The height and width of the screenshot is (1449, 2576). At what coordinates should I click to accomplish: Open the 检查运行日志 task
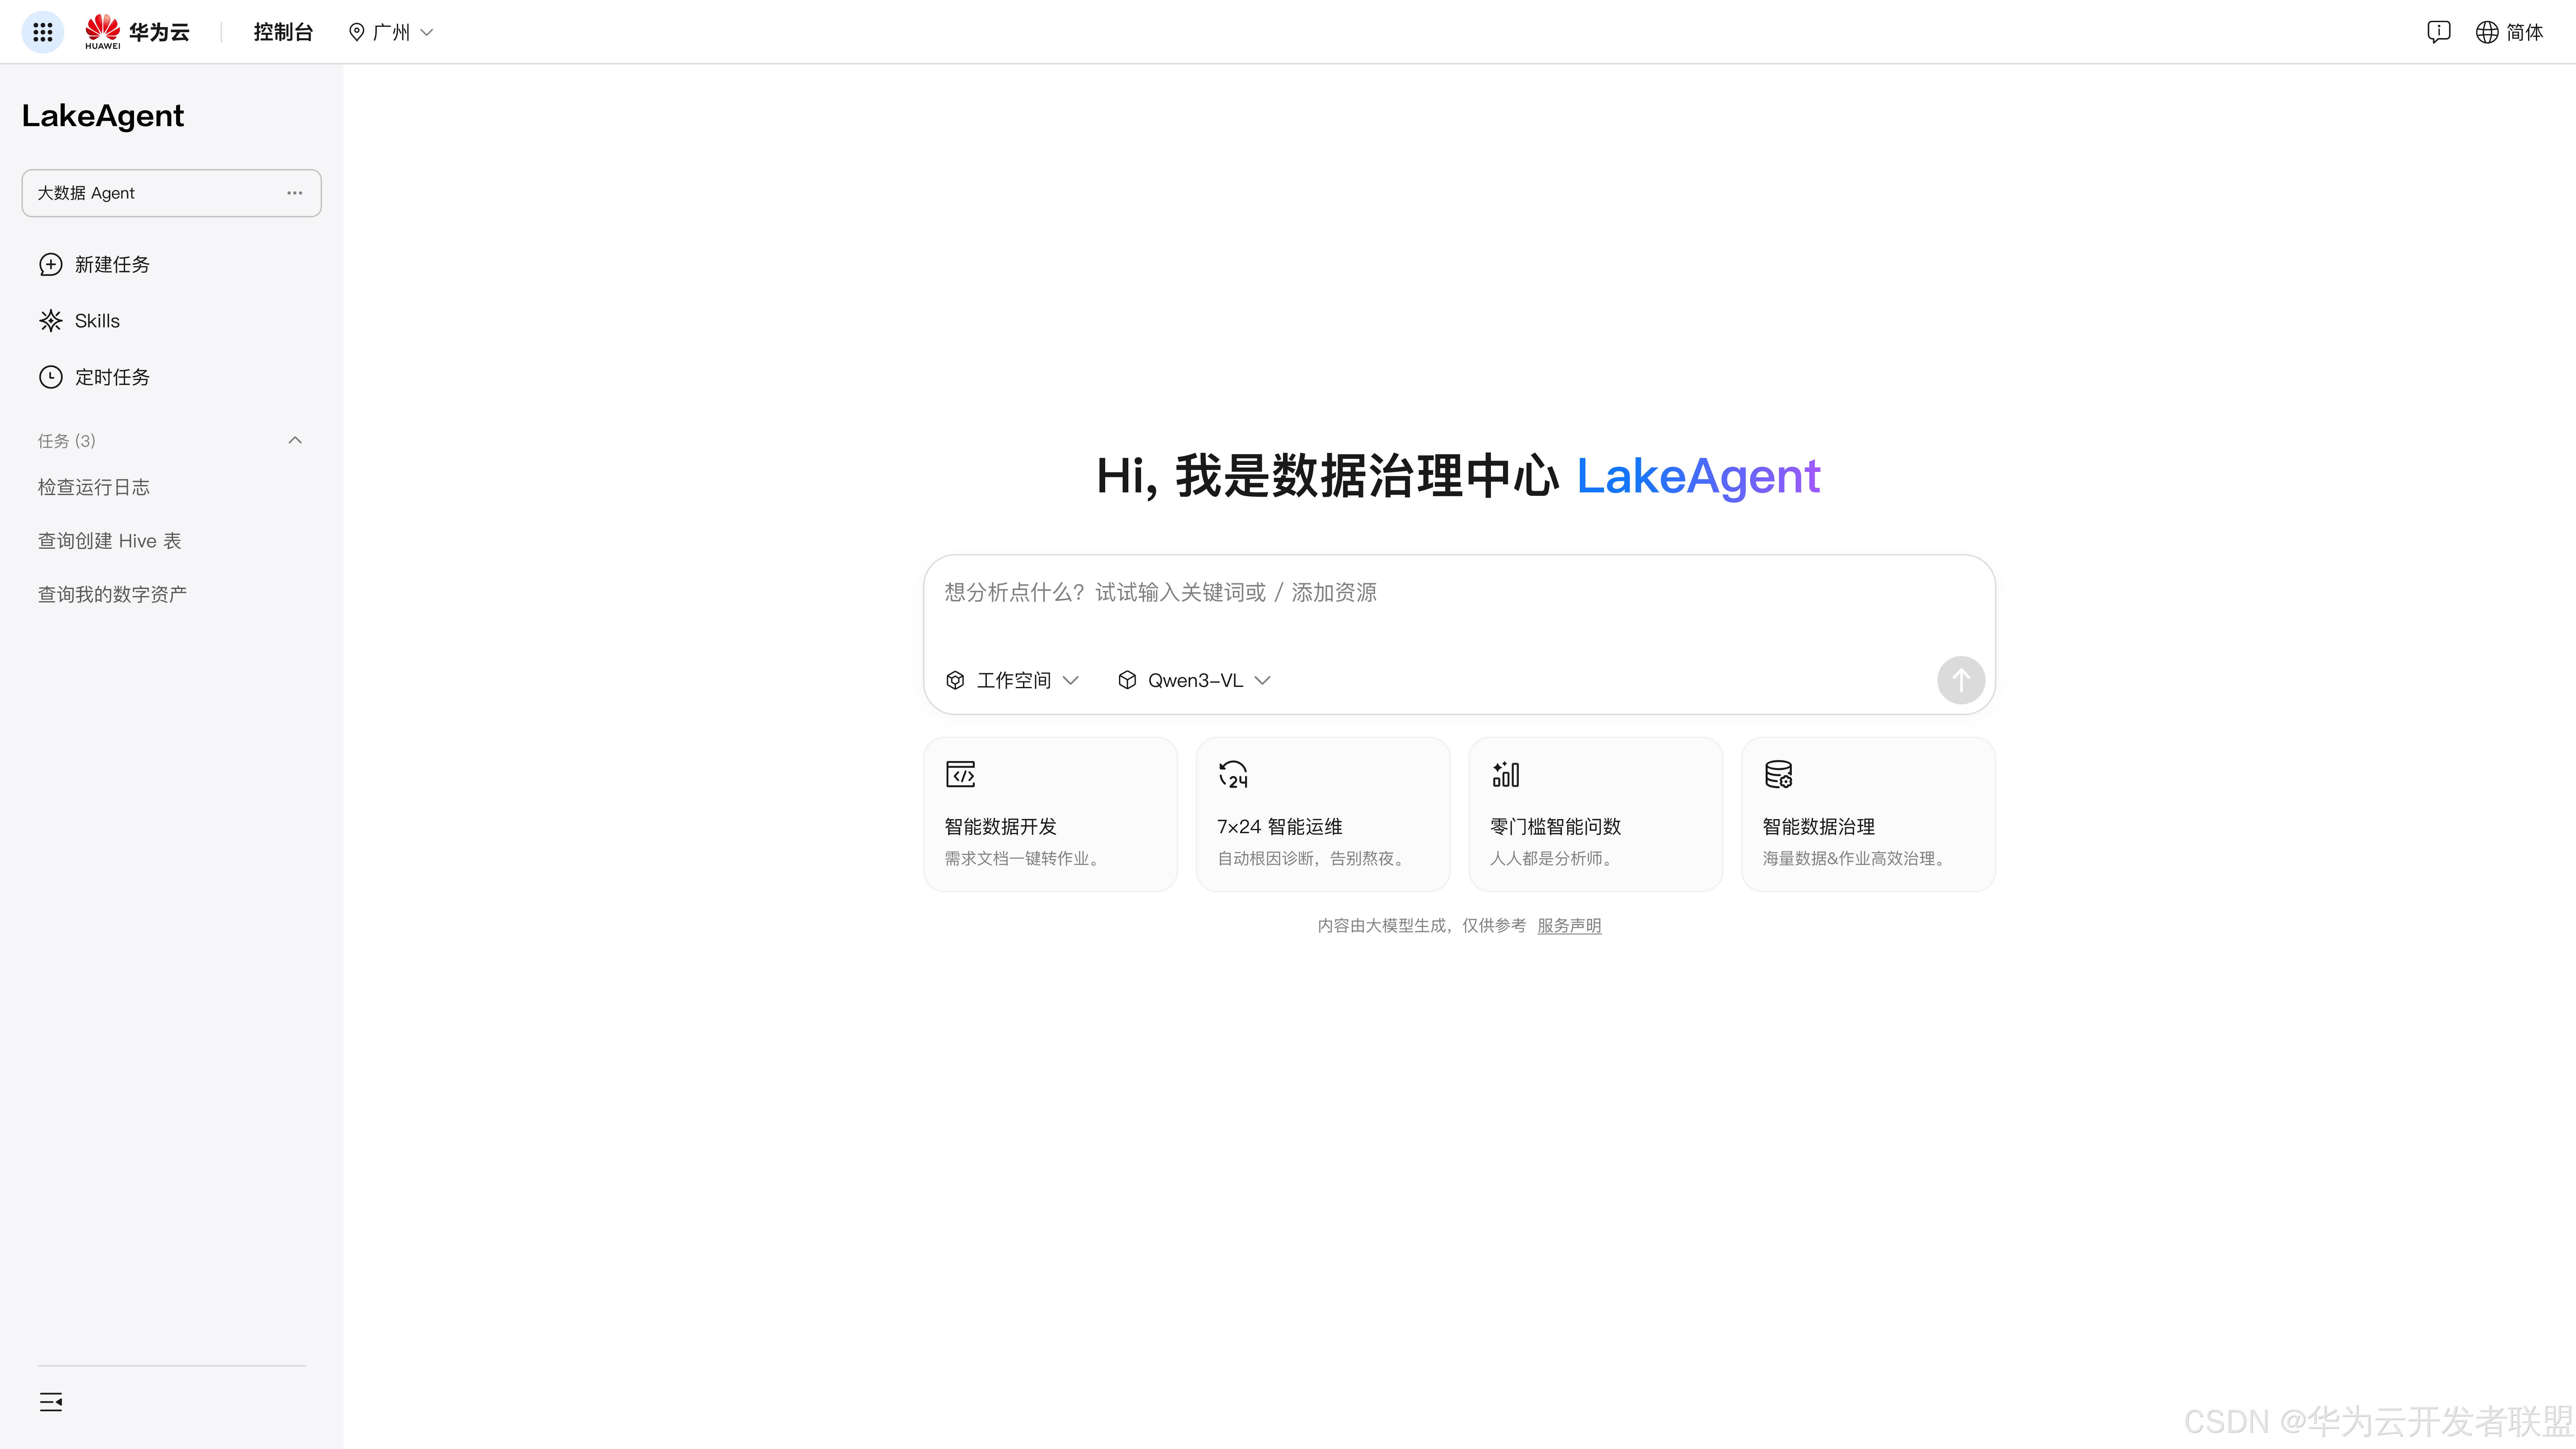point(94,487)
